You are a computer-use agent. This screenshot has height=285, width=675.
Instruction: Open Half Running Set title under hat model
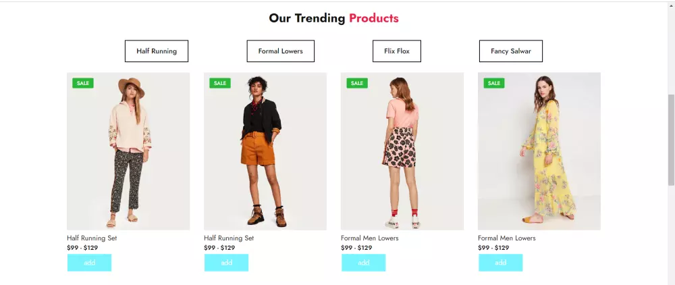point(92,238)
